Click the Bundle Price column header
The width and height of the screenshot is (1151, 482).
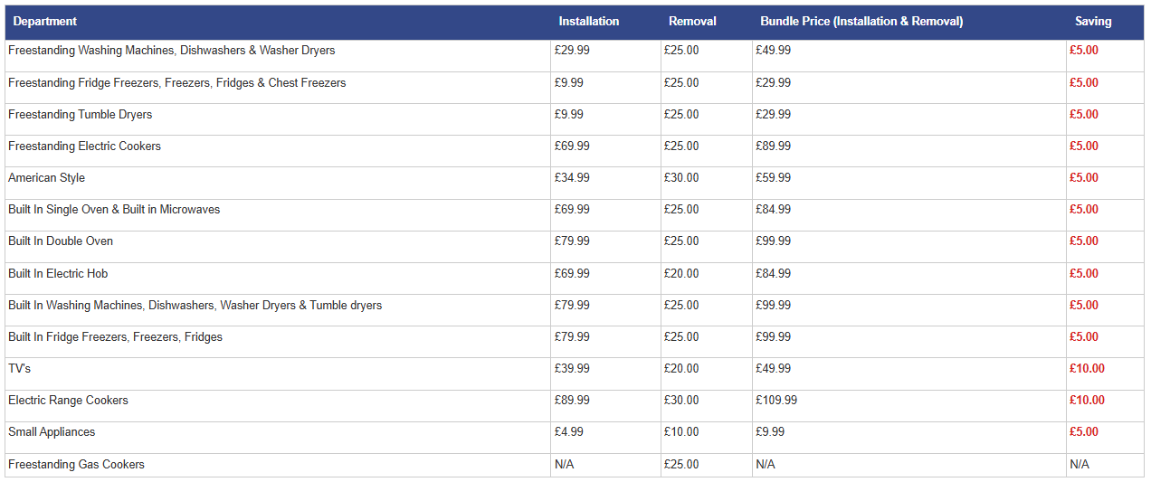point(861,21)
